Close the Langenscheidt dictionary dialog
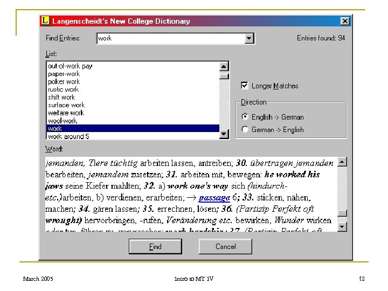This screenshot has width=388, height=291. click(345, 21)
